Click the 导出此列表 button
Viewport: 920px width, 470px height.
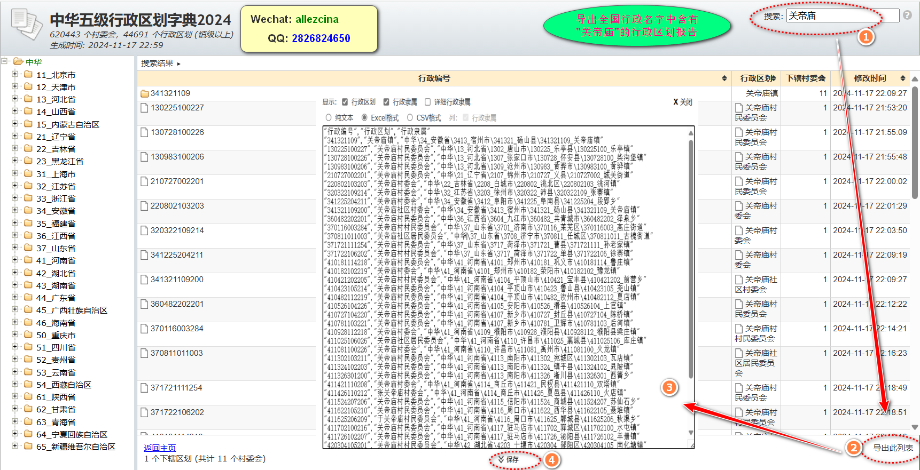893,448
